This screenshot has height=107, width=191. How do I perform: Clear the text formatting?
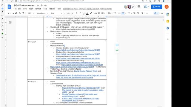pyautogui.click(x=142, y=13)
